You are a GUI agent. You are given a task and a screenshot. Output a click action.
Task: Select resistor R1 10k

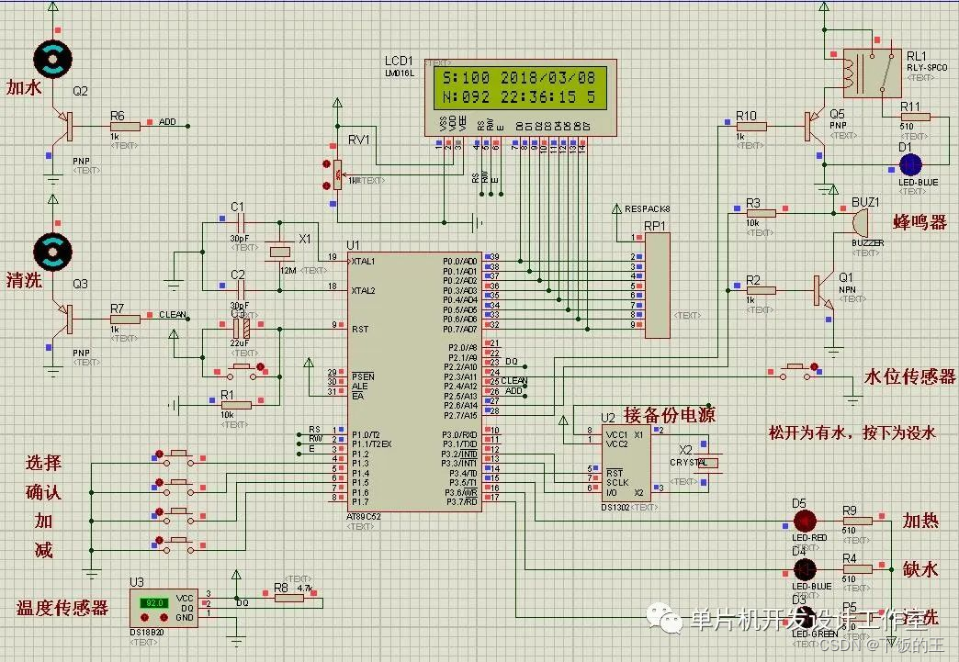point(235,405)
